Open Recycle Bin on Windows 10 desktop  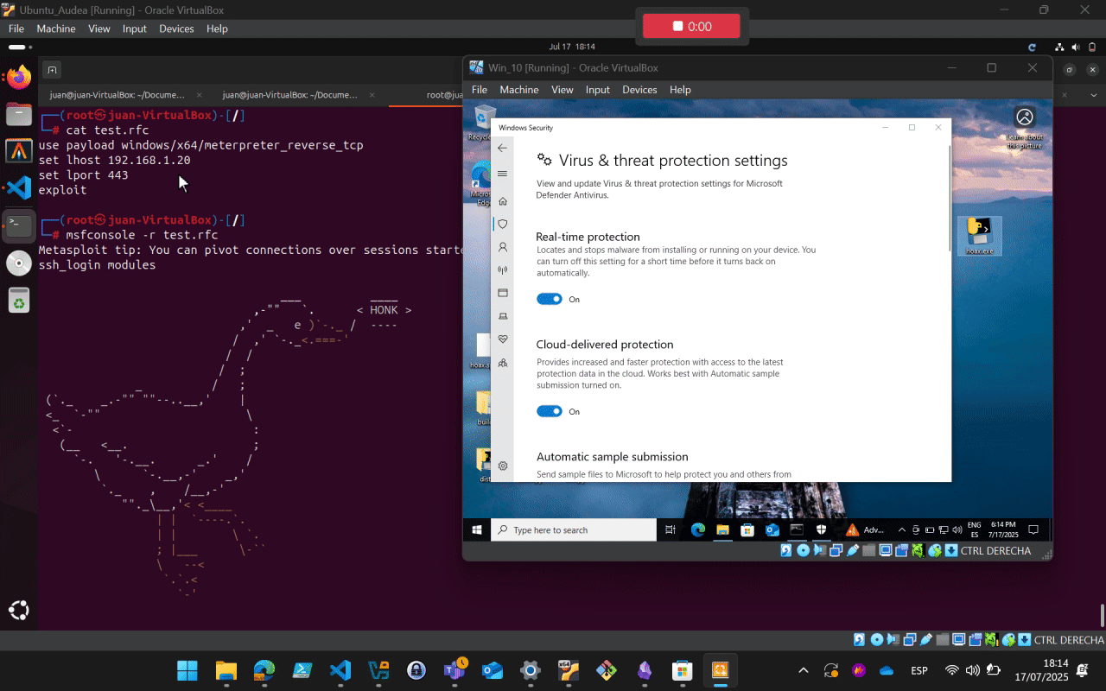click(x=483, y=123)
